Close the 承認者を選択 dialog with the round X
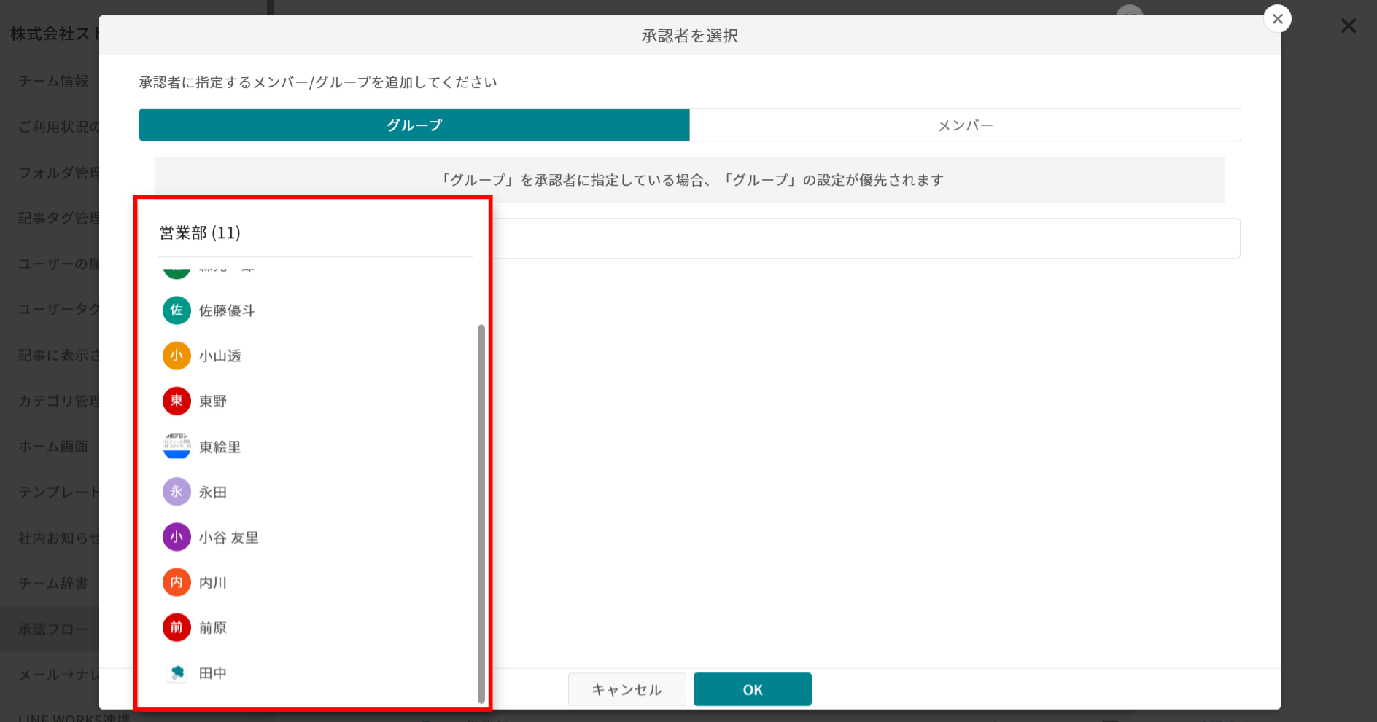Screen dimensions: 1377x722 point(1277,19)
